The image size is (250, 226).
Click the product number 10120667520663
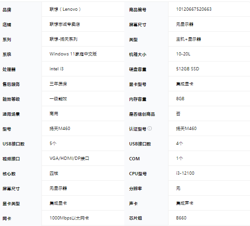pos(194,9)
